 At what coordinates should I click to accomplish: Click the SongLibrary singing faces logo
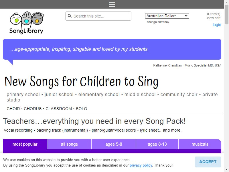pyautogui.click(x=26, y=23)
